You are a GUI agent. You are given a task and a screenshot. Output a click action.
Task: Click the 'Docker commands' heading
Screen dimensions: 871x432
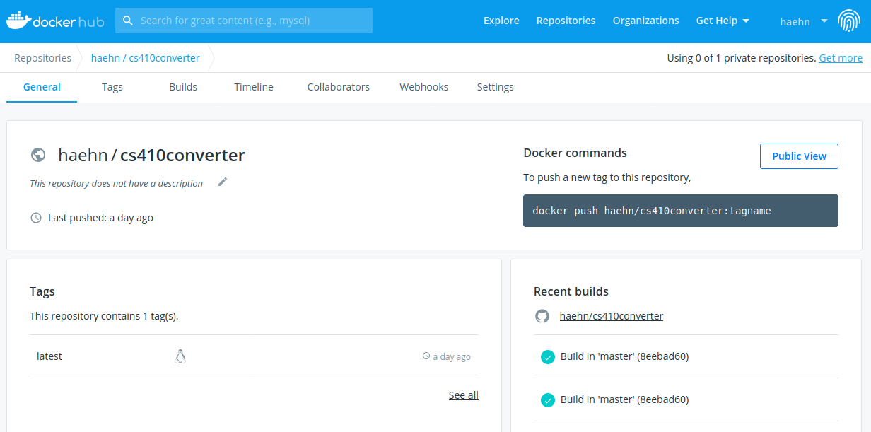575,153
